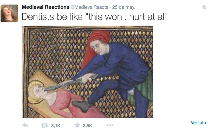Screen dimensions: 208x131
Task: Click the word Dentists in the tweet text
Action: (x=38, y=17)
